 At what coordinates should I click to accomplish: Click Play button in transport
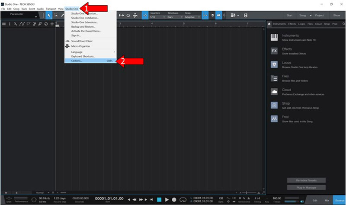167,200
